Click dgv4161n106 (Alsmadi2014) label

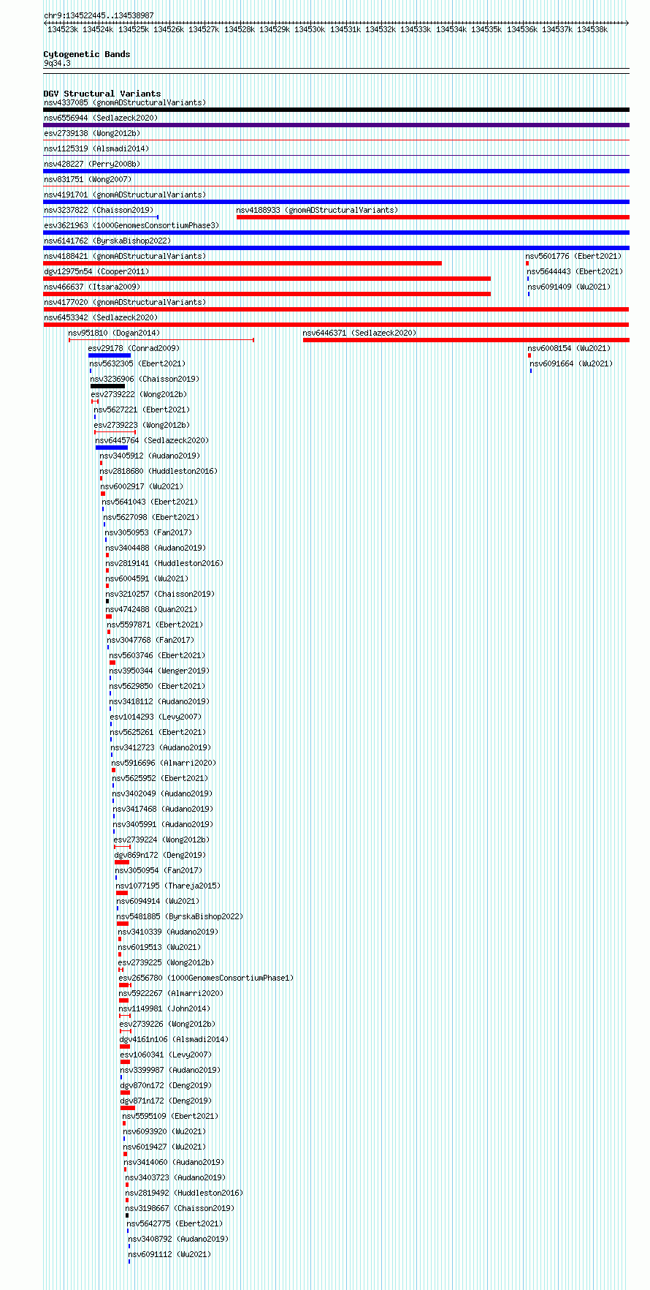tap(175, 1040)
